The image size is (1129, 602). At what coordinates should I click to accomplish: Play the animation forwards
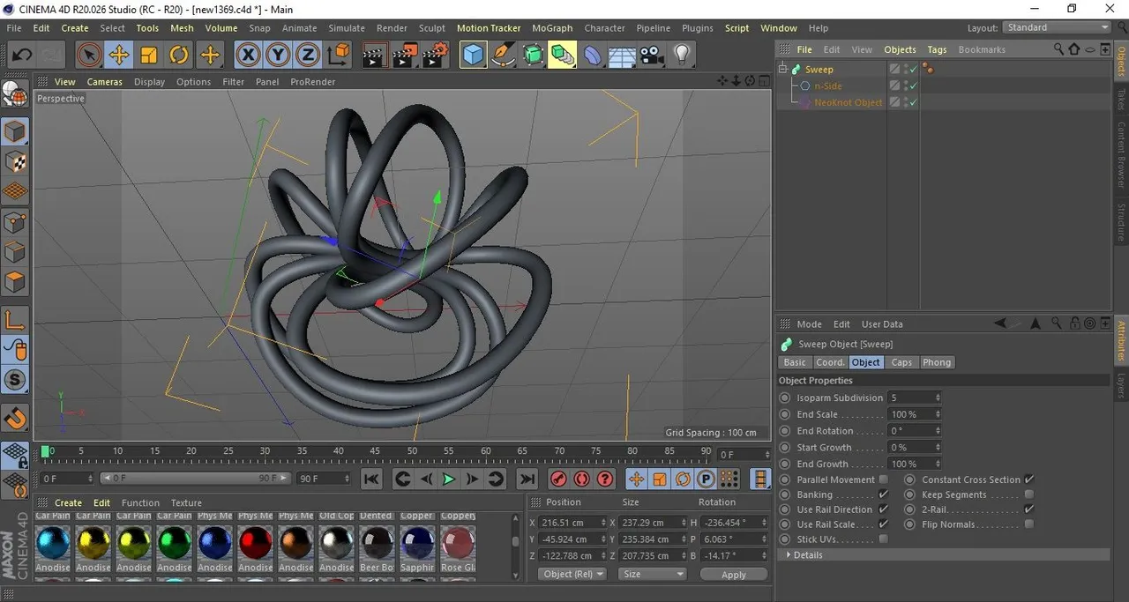tap(449, 479)
